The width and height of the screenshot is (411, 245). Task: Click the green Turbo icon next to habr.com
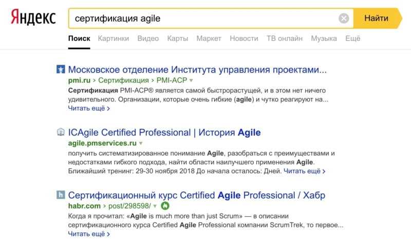click(165, 206)
